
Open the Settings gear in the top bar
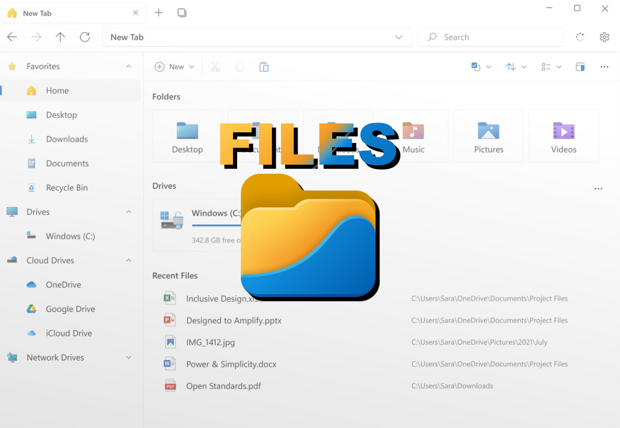pyautogui.click(x=604, y=37)
